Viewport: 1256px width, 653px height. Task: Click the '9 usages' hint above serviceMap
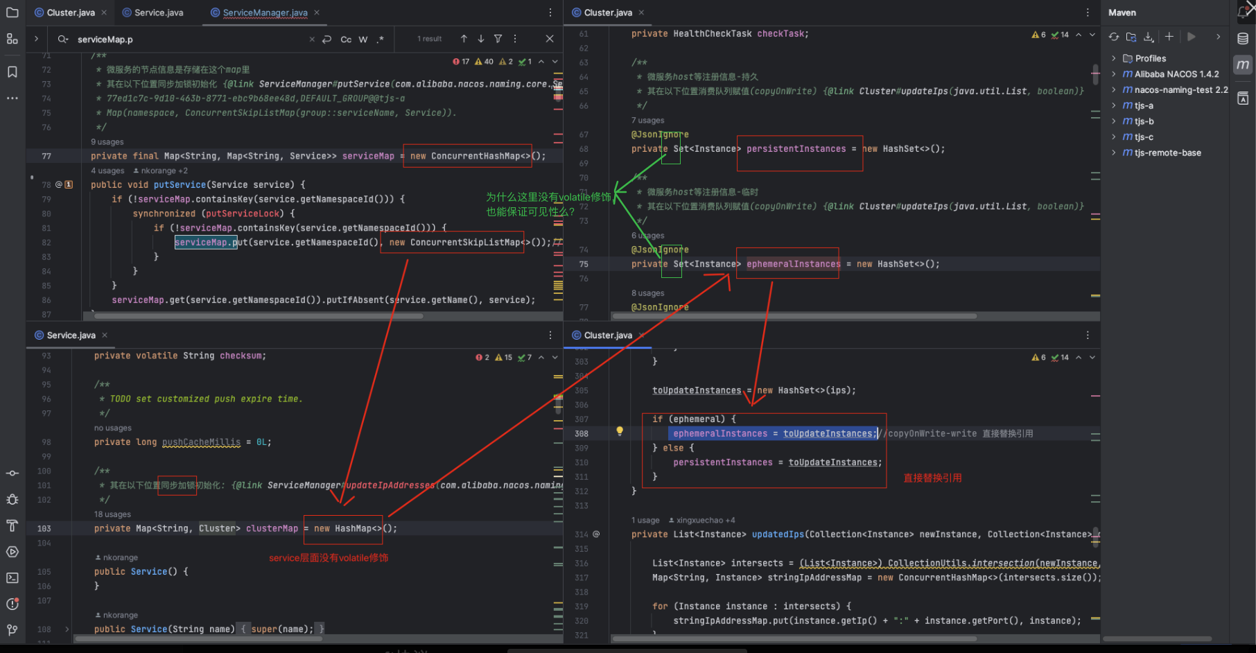point(107,142)
